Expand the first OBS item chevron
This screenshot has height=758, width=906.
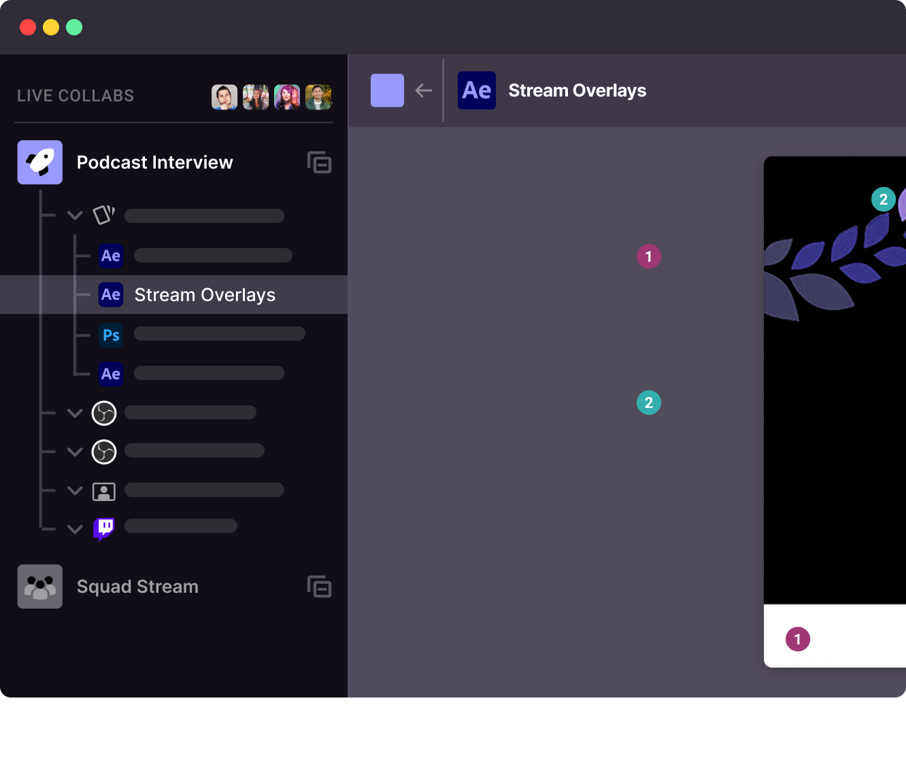click(x=75, y=413)
